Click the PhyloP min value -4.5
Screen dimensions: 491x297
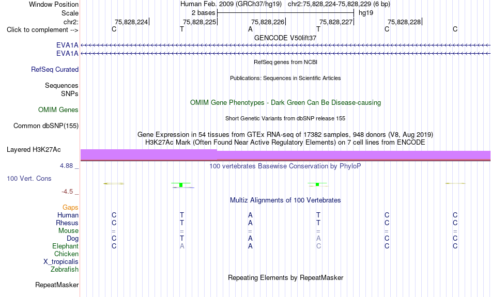[x=67, y=192]
